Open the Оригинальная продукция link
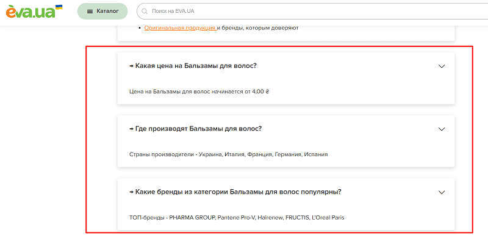488x235 pixels. click(181, 28)
